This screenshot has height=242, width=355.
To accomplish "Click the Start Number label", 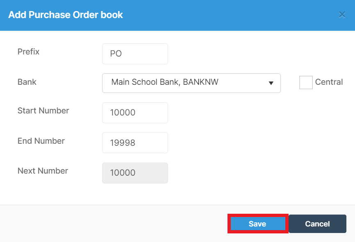I will click(43, 111).
